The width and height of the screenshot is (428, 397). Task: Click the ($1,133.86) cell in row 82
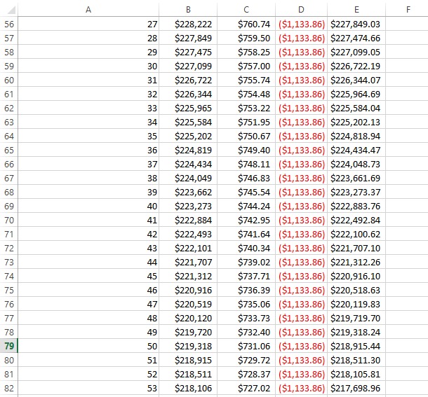tap(301, 388)
